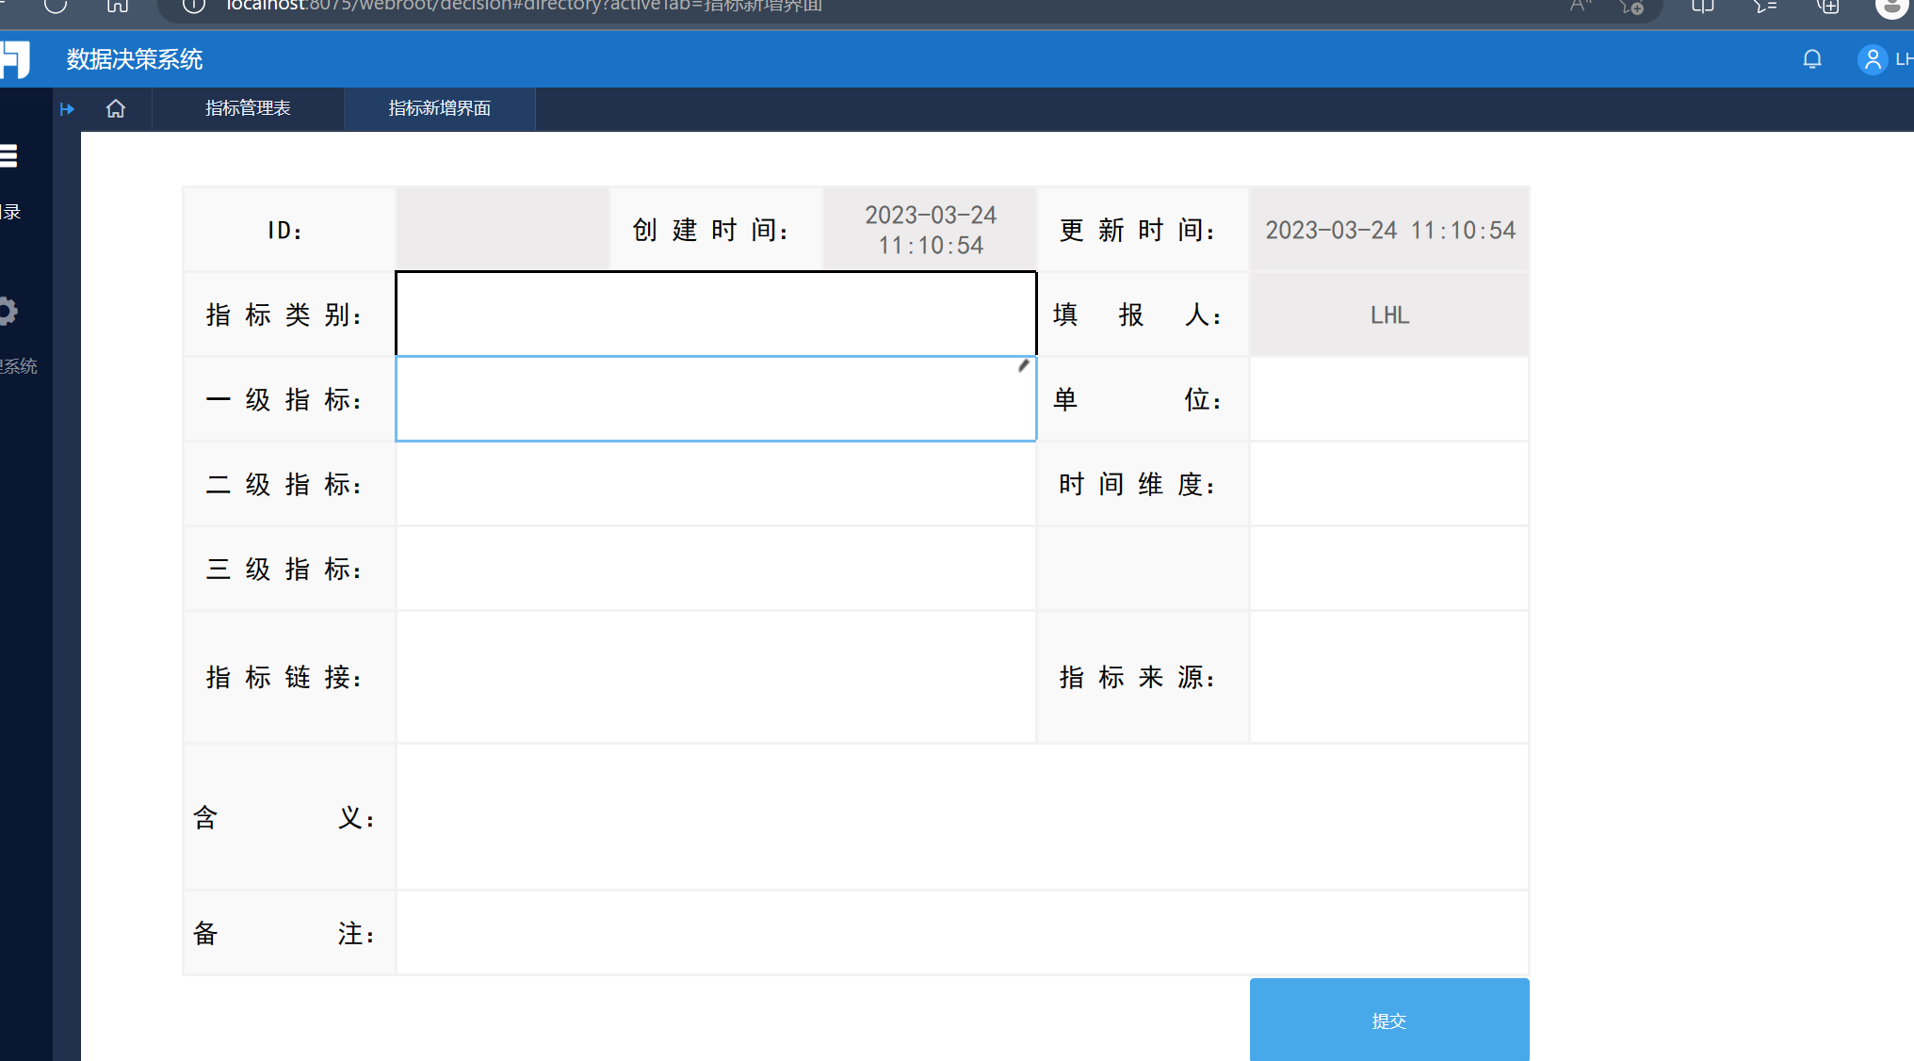Click the edit pencil icon in 一级指标 field

(x=1023, y=366)
